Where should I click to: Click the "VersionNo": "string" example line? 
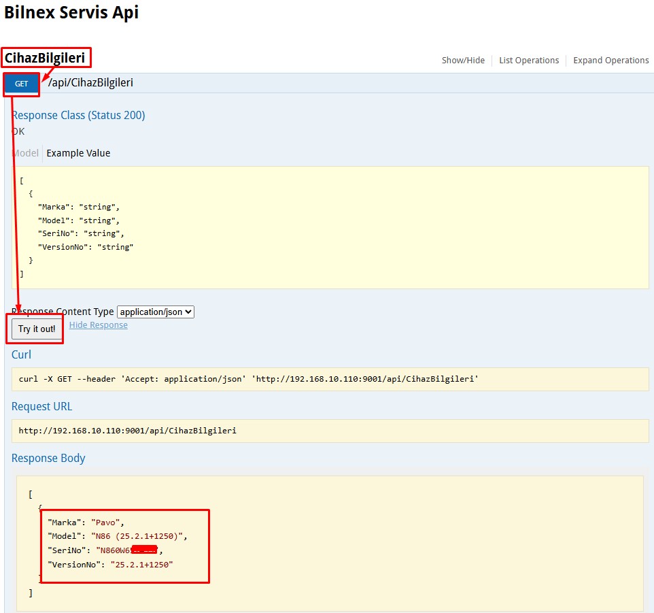point(86,247)
